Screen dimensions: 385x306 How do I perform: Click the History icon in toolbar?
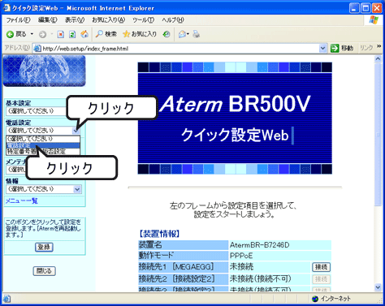click(x=167, y=34)
